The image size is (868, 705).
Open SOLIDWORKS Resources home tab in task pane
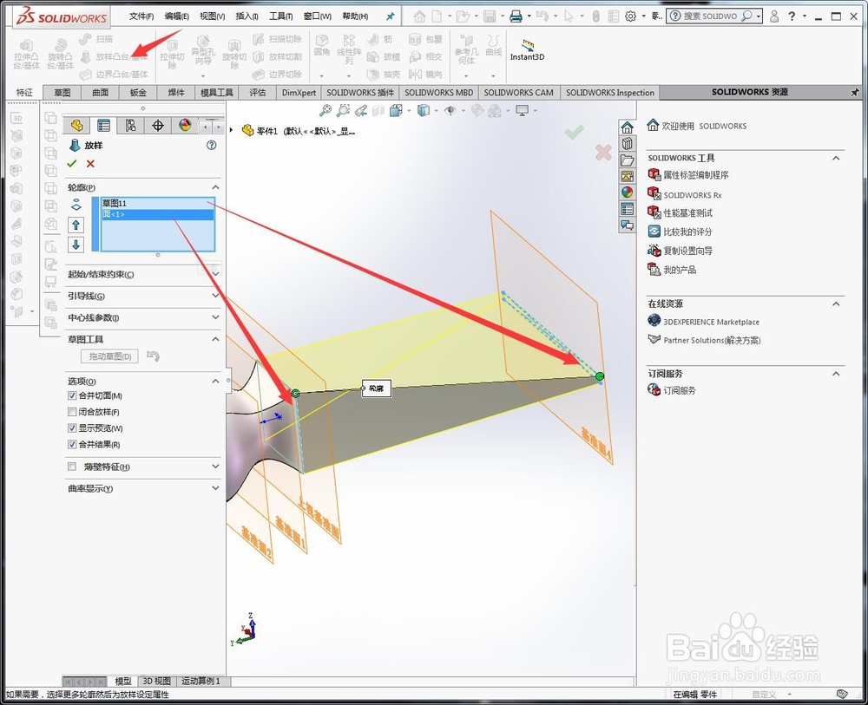coord(628,127)
